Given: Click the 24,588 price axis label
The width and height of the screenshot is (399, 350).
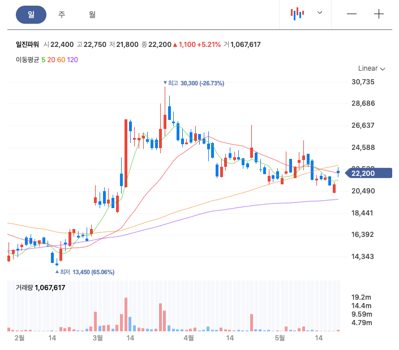Looking at the screenshot, I should click(x=363, y=148).
